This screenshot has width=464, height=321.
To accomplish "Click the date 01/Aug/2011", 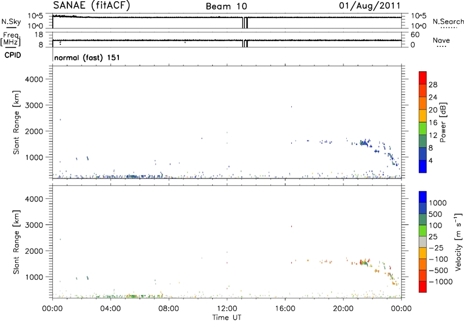I will pos(369,6).
